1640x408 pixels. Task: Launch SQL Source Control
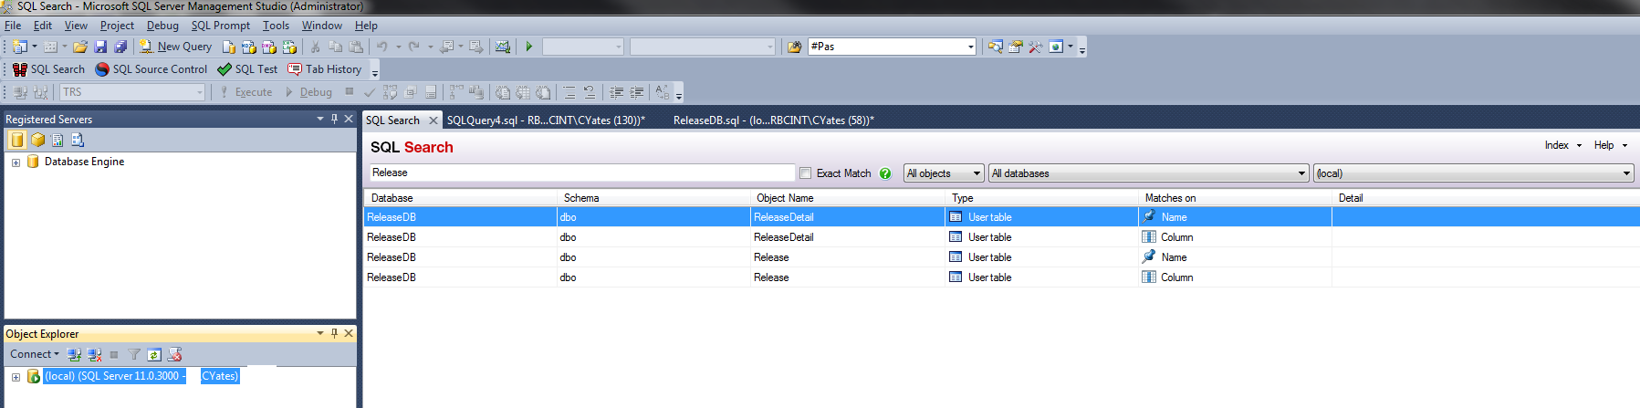point(151,69)
